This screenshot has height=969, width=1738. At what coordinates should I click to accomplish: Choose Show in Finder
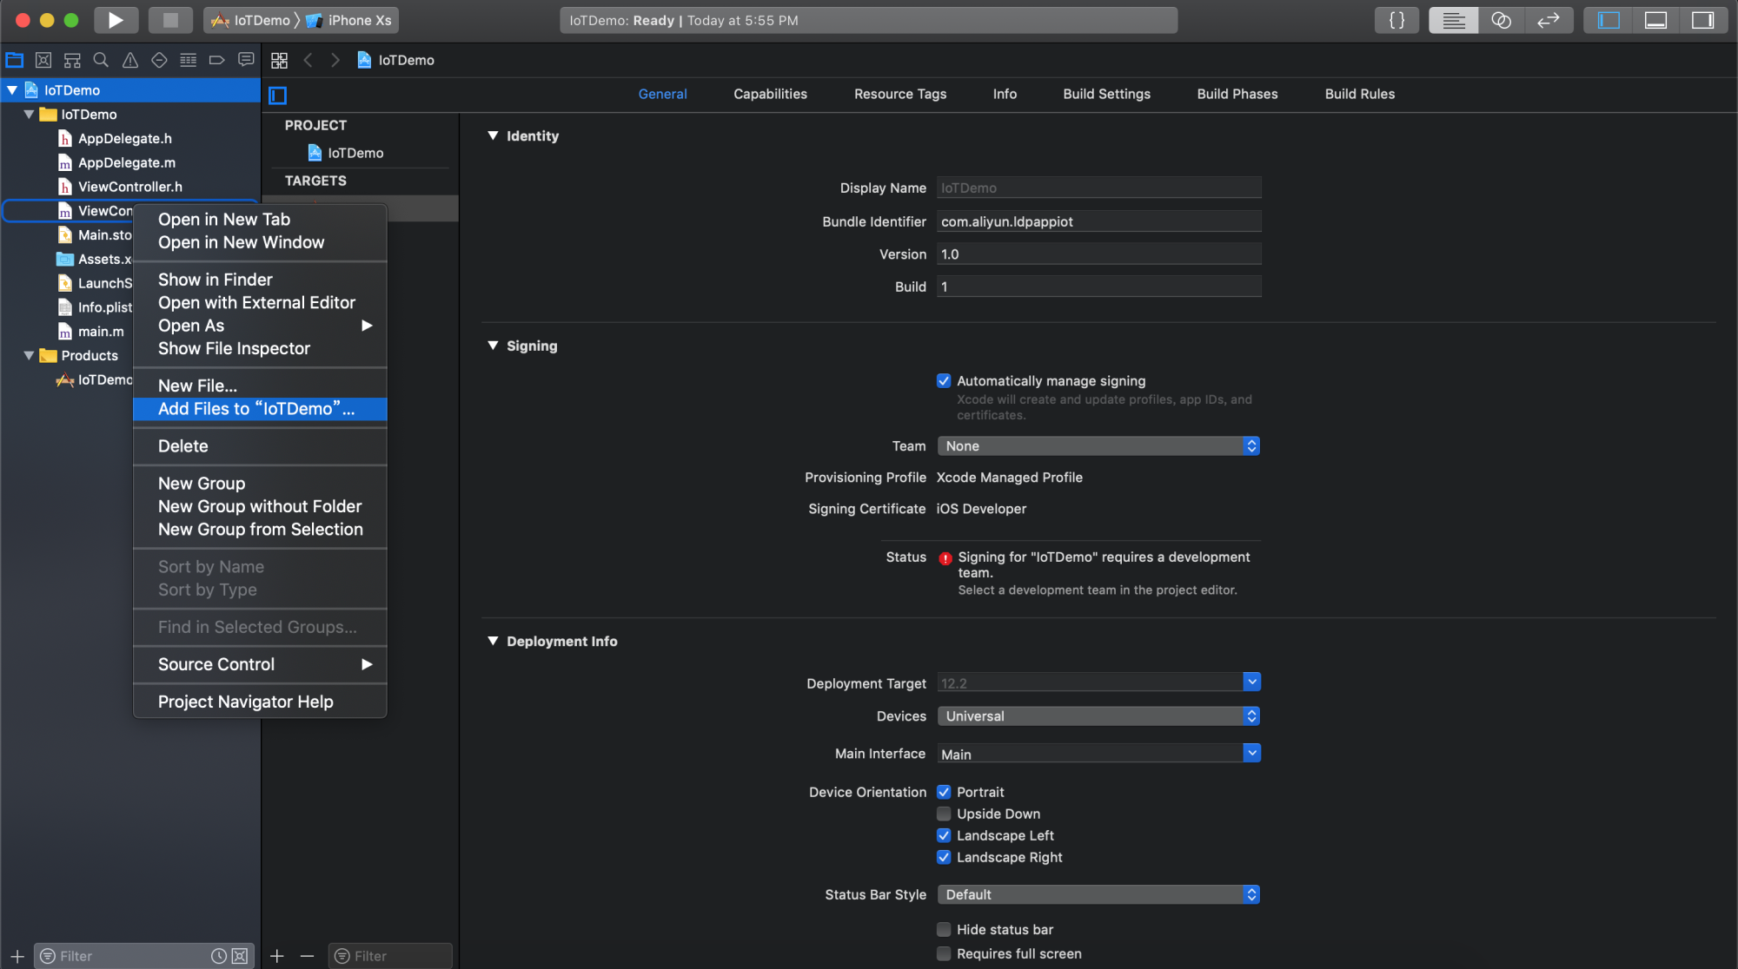point(260,280)
